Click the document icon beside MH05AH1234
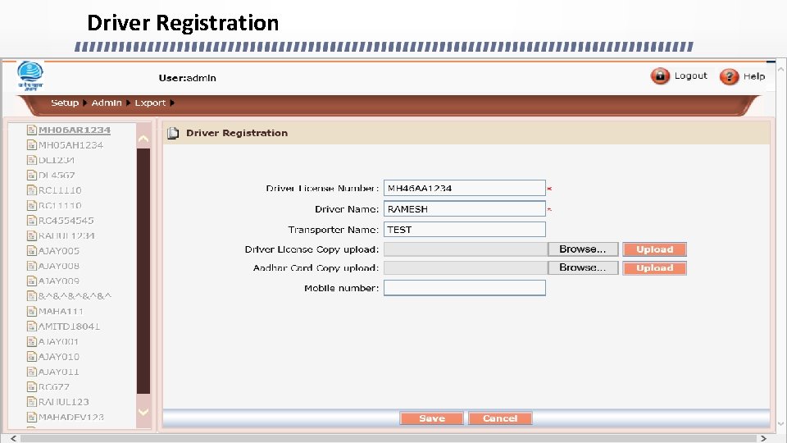 pyautogui.click(x=32, y=145)
